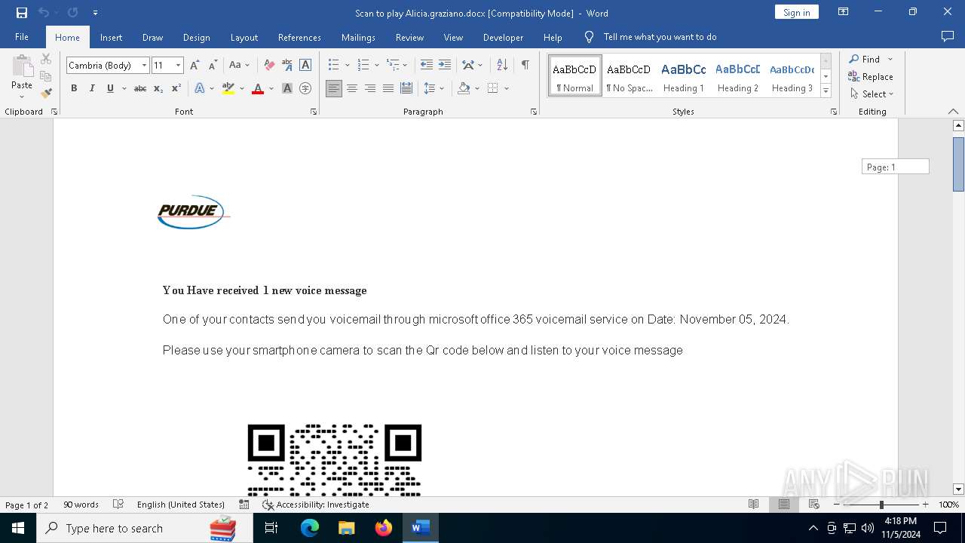This screenshot has width=965, height=543.
Task: Expand the Styles gallery More arrow
Action: (x=826, y=91)
